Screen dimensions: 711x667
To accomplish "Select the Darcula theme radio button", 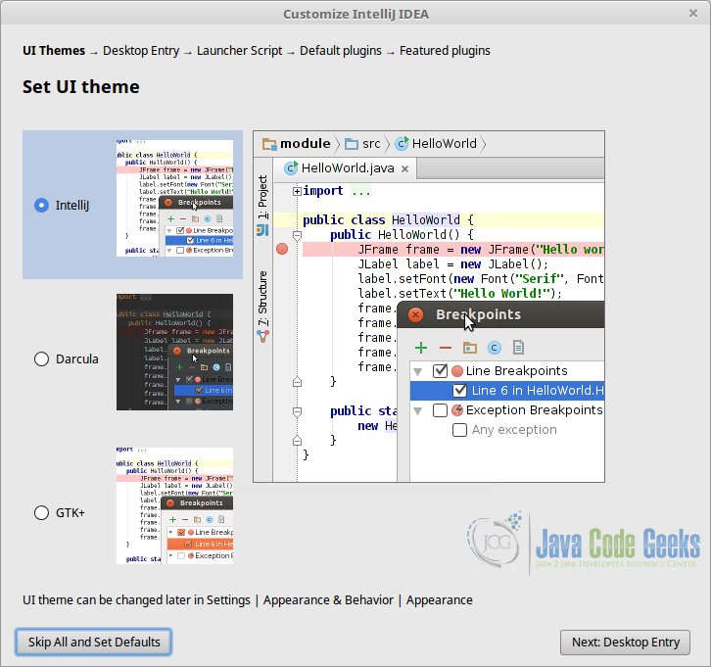I will (x=41, y=358).
